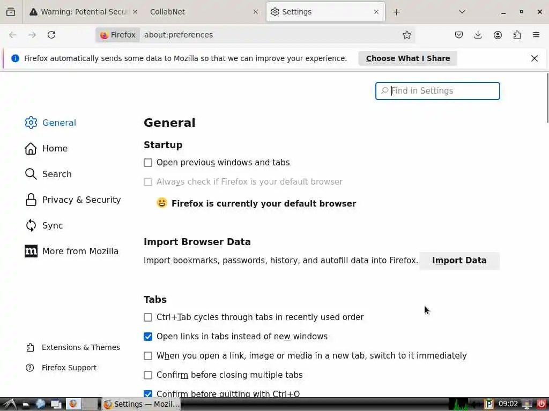Open the Firefox application menu
Screen dimensions: 549x411
click(536, 35)
